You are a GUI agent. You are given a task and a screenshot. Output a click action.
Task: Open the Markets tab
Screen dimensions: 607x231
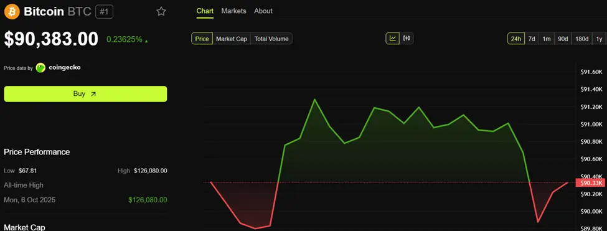click(233, 11)
